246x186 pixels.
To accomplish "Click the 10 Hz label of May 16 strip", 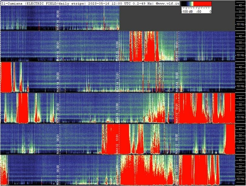I will (241, 24).
